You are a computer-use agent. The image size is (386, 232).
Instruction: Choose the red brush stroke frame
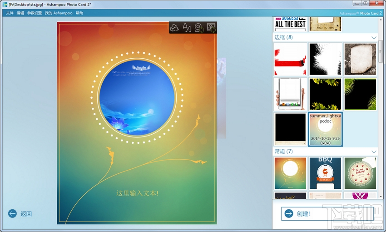(290, 59)
